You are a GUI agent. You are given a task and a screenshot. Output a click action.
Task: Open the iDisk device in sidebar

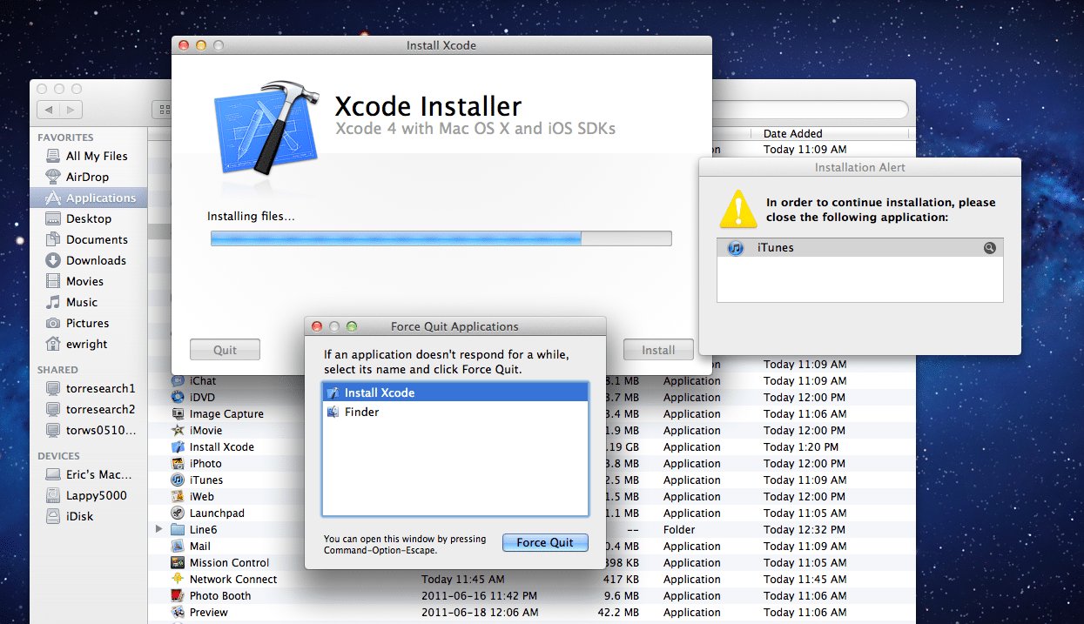[x=79, y=516]
